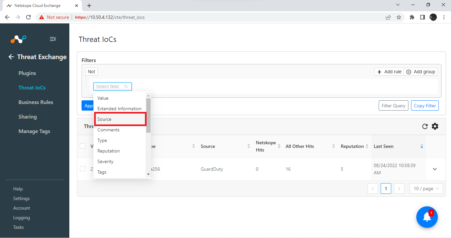Click previous page arrow in pagination
The height and width of the screenshot is (238, 451).
372,188
